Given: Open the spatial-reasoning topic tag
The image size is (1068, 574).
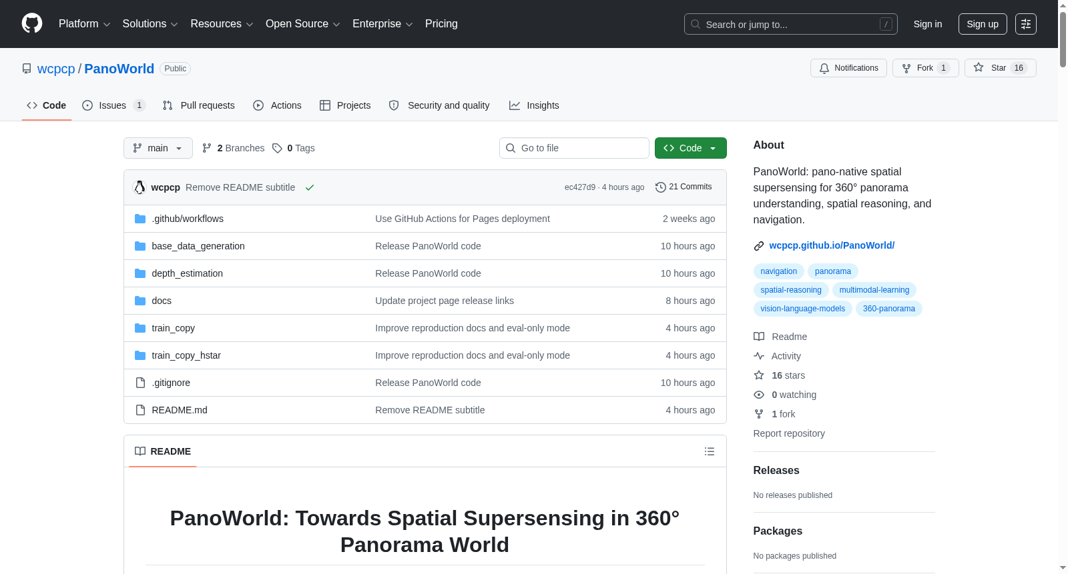Looking at the screenshot, I should click(791, 290).
